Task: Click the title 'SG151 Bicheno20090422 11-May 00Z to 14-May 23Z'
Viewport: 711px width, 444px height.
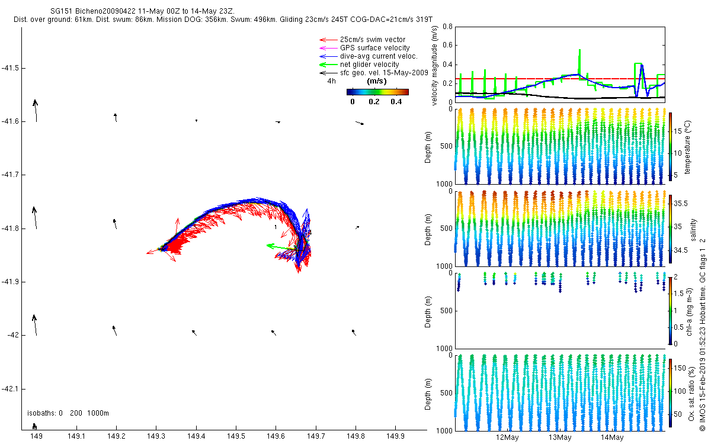Action: [143, 12]
